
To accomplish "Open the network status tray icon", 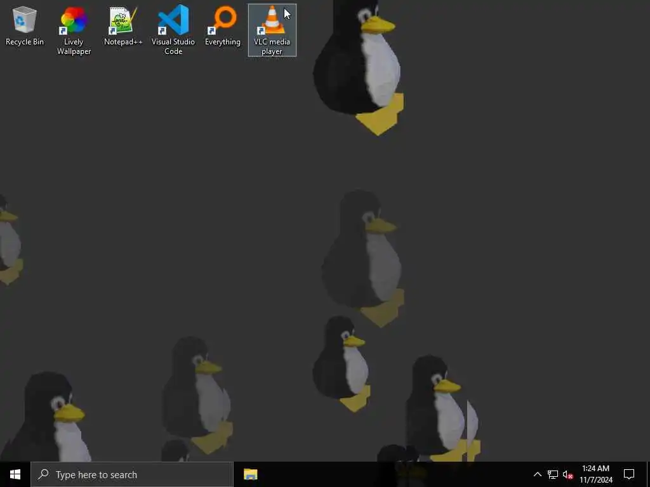I will point(553,474).
